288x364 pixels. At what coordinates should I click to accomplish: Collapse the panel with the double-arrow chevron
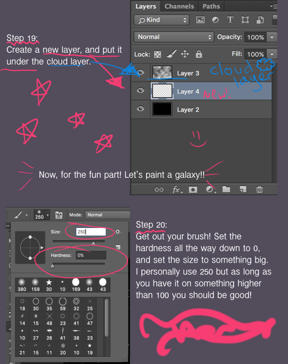pos(8,226)
